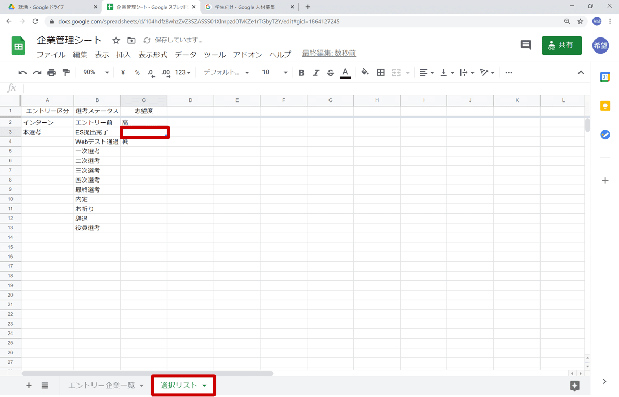Open the 表示形式 menu

click(x=153, y=55)
